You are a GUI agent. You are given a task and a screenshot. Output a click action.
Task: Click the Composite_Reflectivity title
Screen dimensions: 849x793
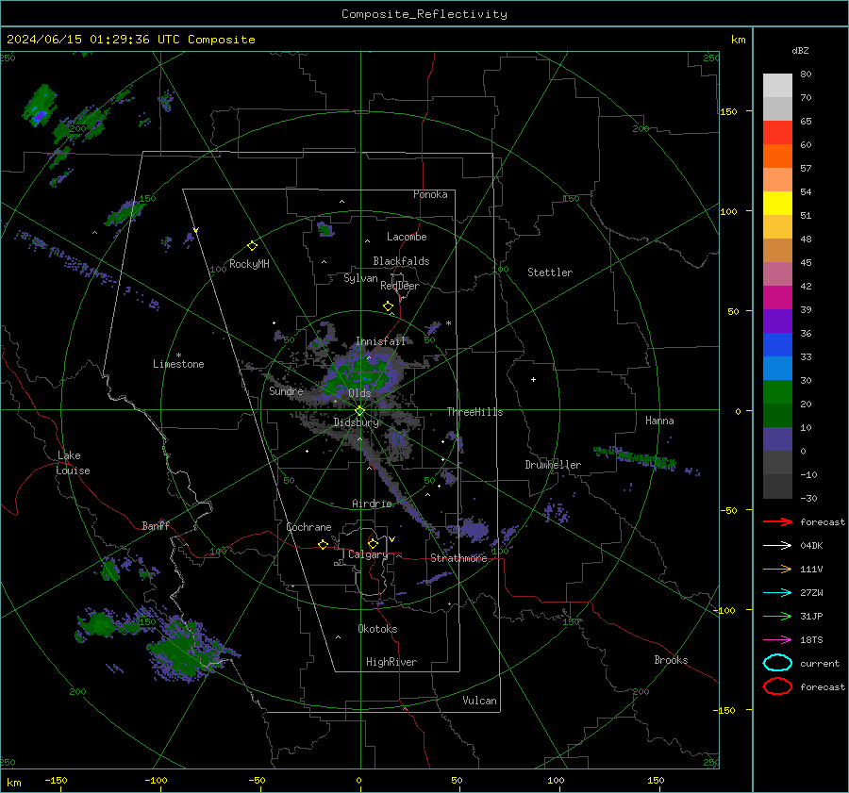(x=424, y=14)
